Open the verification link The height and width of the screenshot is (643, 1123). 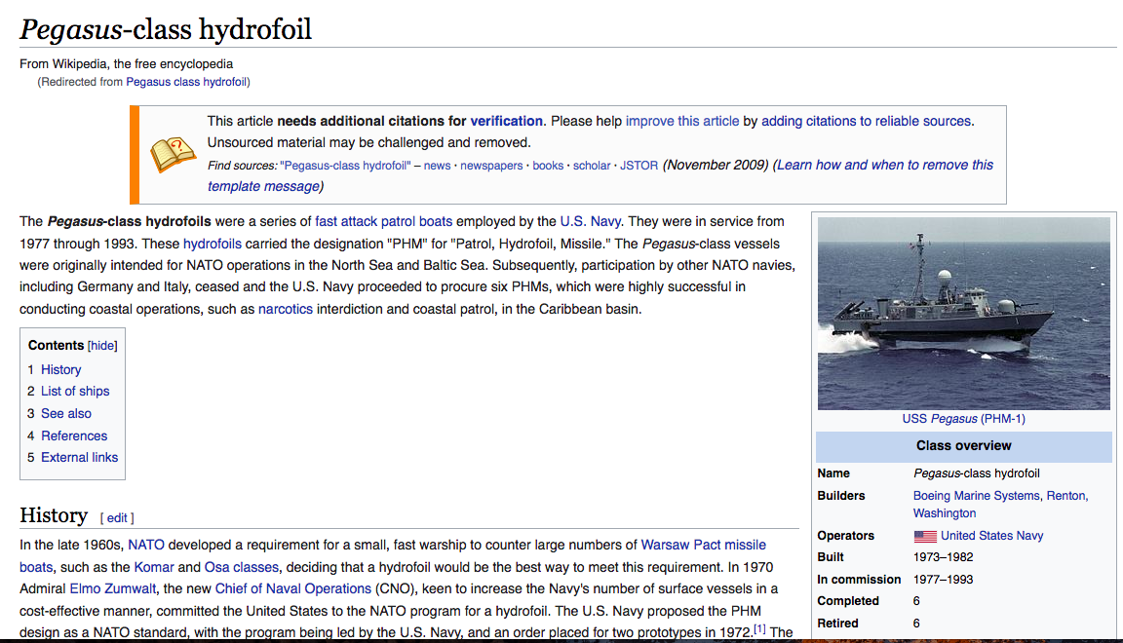tap(506, 121)
